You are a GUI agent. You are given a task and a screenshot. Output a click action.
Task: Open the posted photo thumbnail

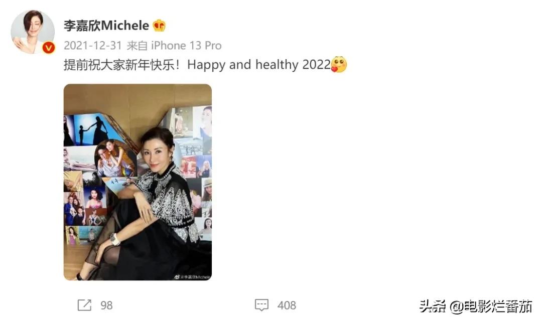tap(138, 182)
